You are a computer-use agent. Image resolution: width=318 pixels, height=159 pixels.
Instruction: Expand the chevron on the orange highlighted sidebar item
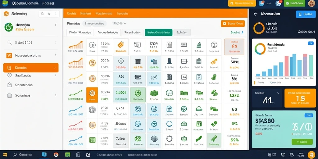[x=55, y=68]
